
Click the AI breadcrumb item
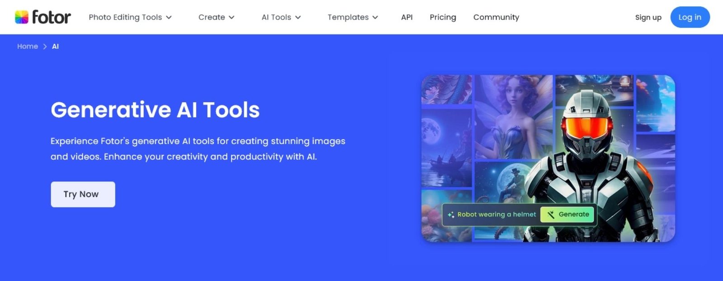pyautogui.click(x=55, y=47)
